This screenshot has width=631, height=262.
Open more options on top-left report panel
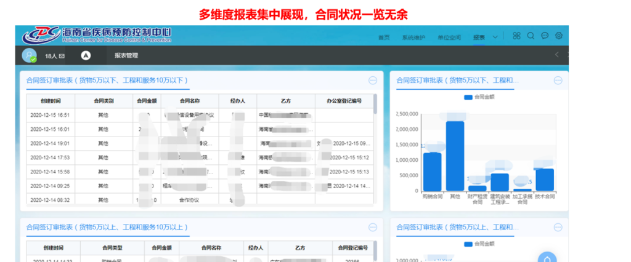click(x=373, y=81)
